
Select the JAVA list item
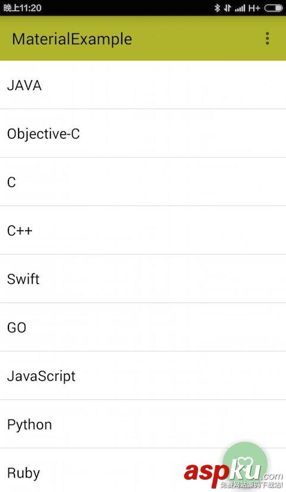coord(143,85)
